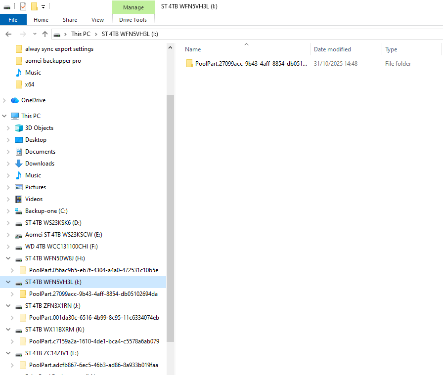The image size is (443, 375).
Task: Click the Up one level arrow
Action: click(45, 34)
